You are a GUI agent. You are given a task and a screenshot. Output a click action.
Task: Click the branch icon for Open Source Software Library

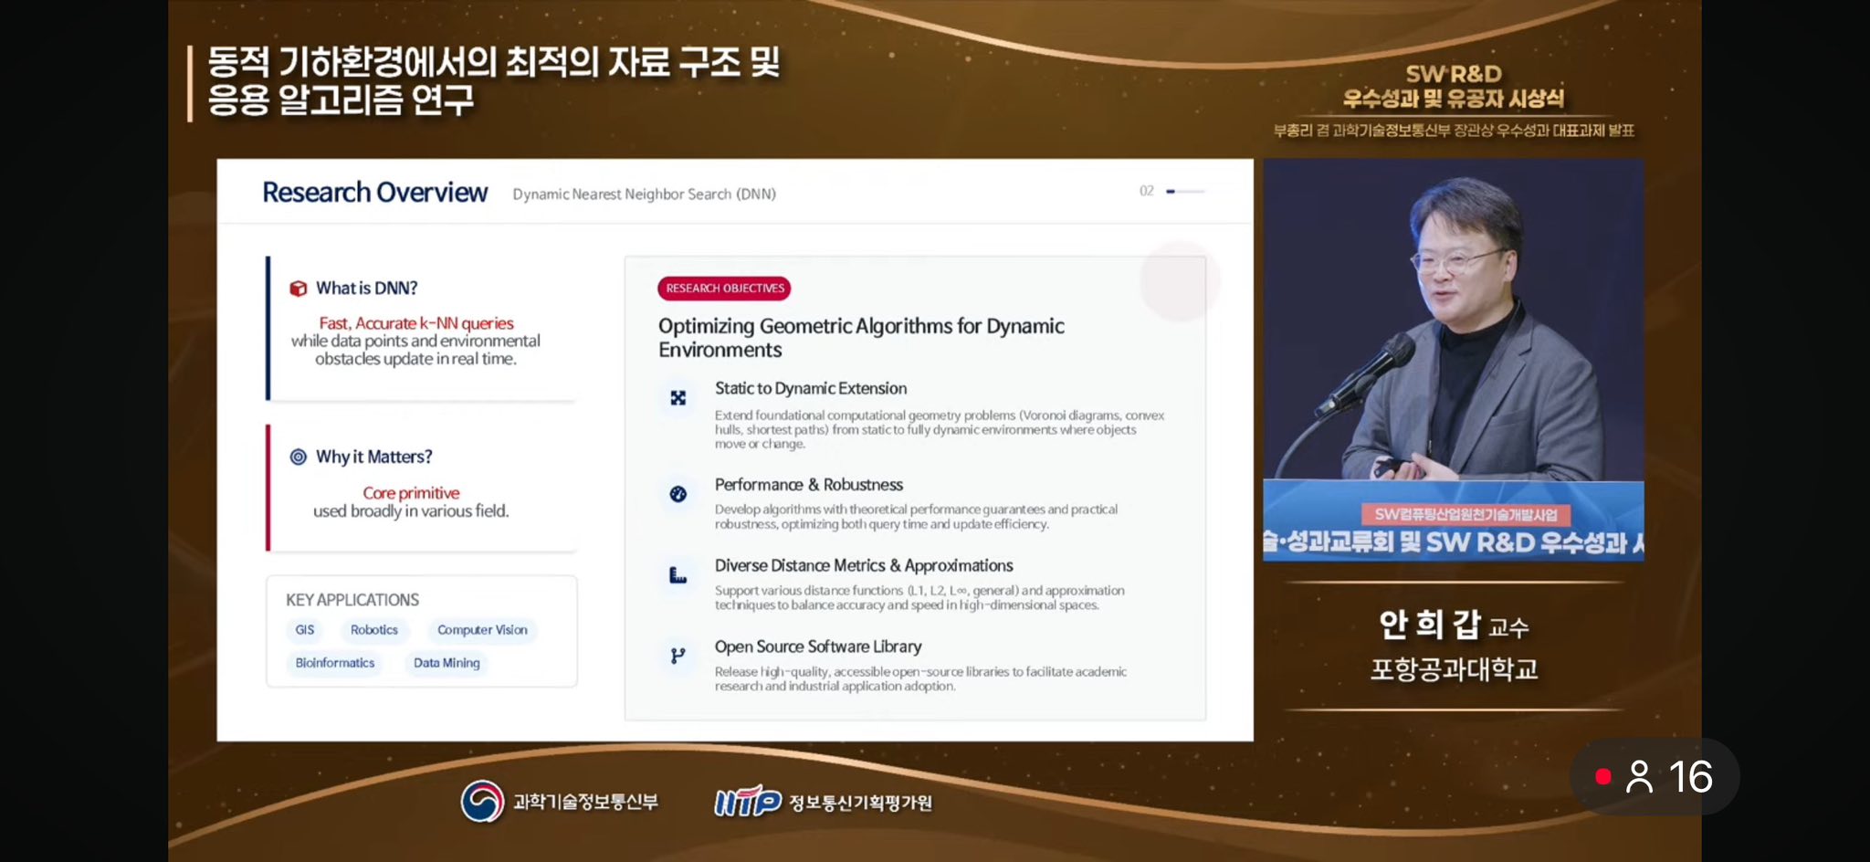click(x=678, y=656)
